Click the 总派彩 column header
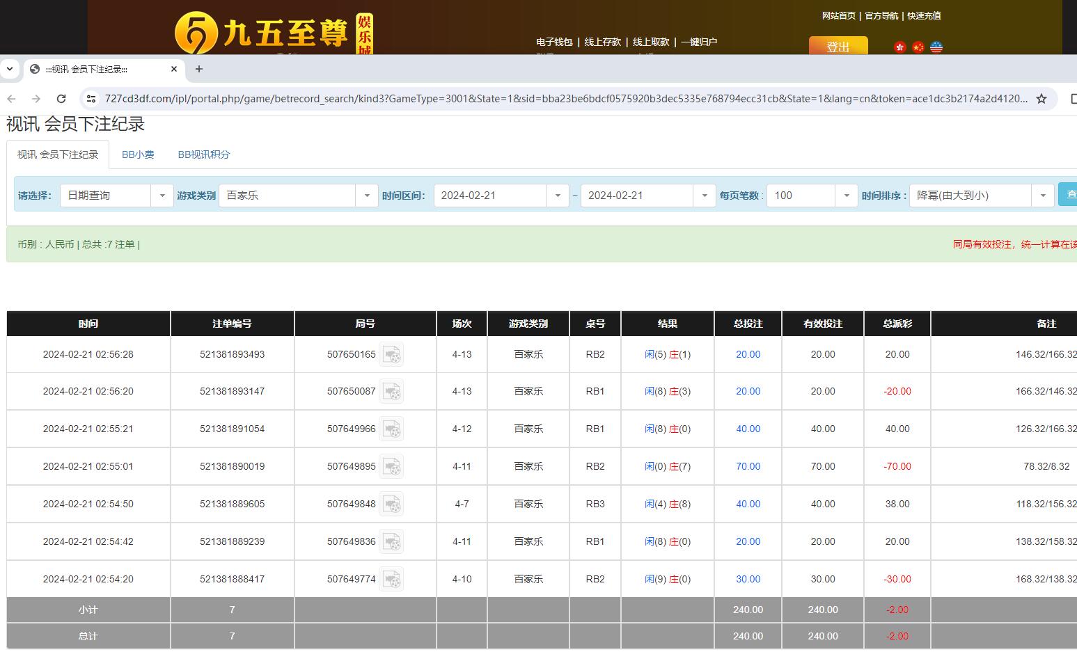The height and width of the screenshot is (652, 1077). [x=897, y=324]
